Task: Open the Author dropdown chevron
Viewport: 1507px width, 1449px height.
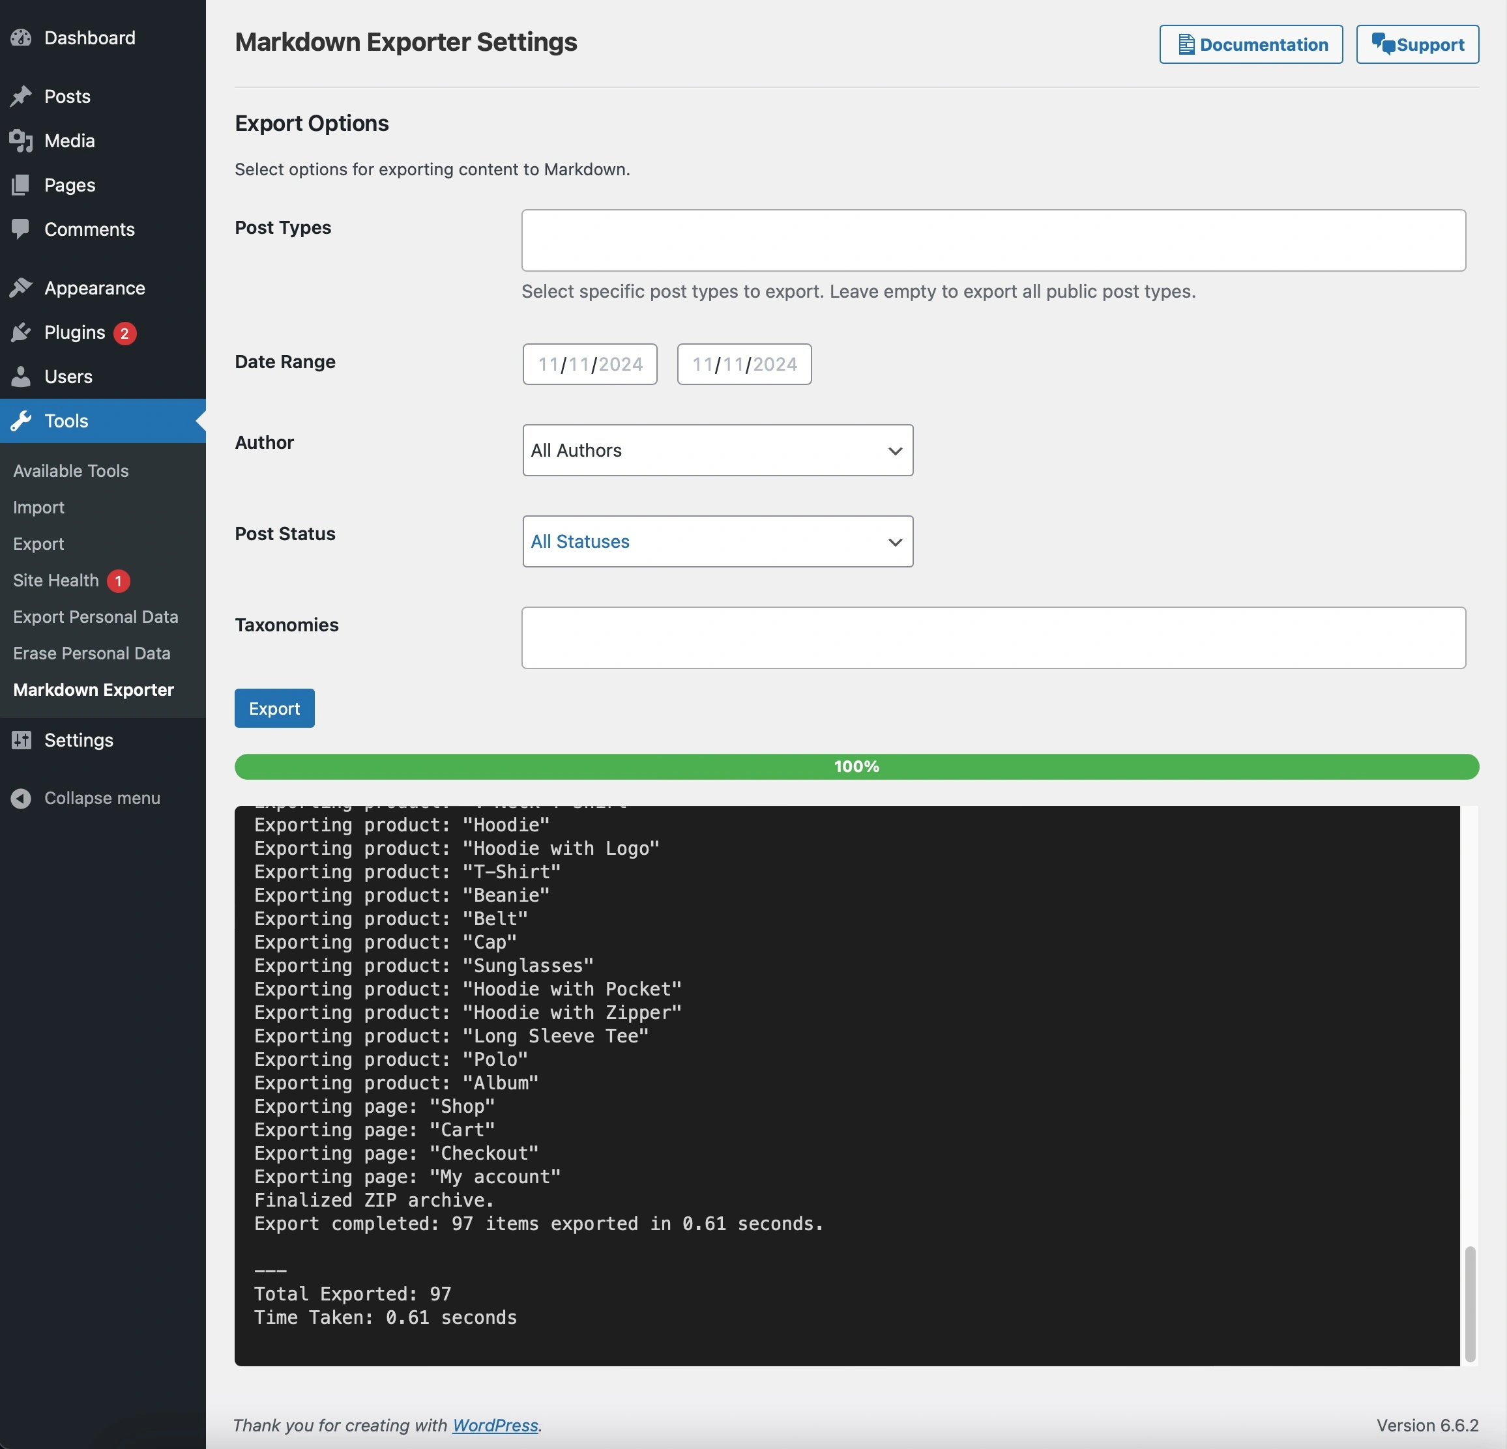Action: (x=895, y=452)
